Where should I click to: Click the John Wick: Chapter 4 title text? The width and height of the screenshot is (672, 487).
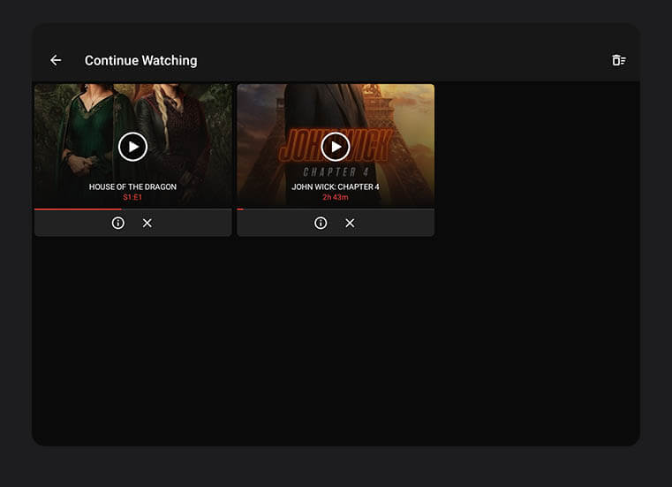336,186
